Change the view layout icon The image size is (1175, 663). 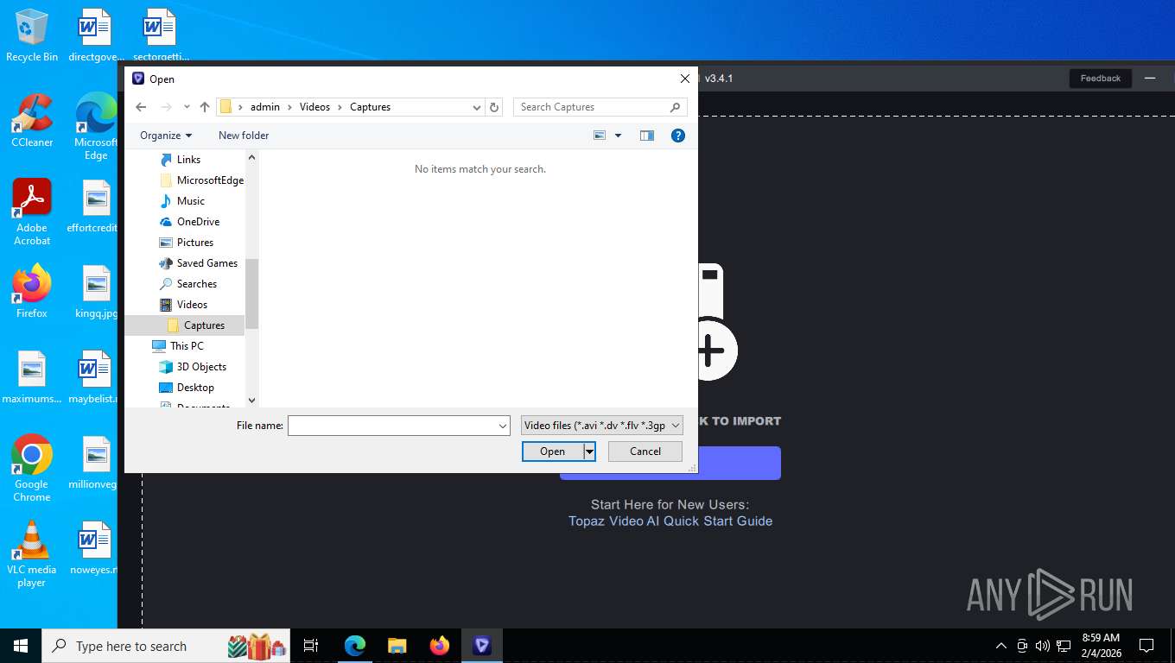(600, 136)
